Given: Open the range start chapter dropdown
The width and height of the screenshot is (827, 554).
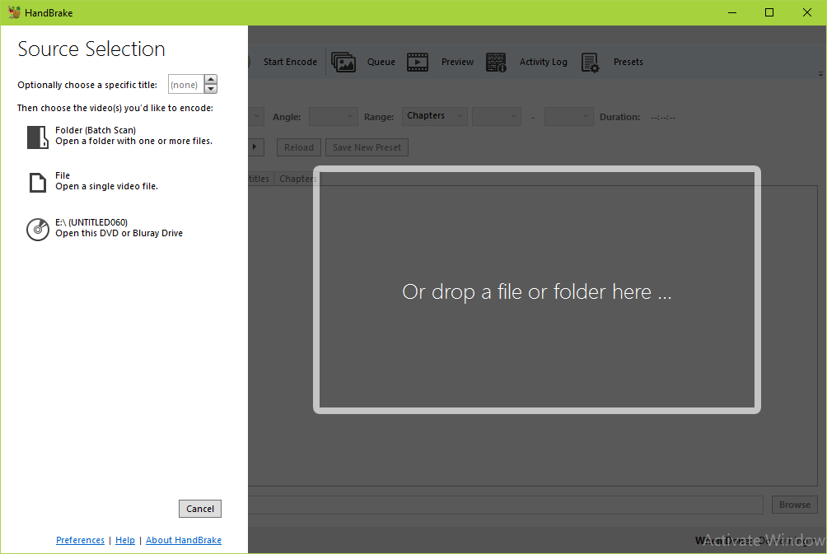Looking at the screenshot, I should coord(497,117).
